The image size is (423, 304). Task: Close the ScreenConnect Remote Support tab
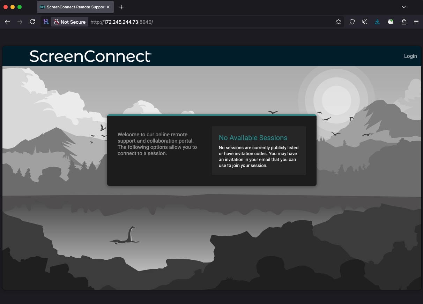tap(108, 7)
